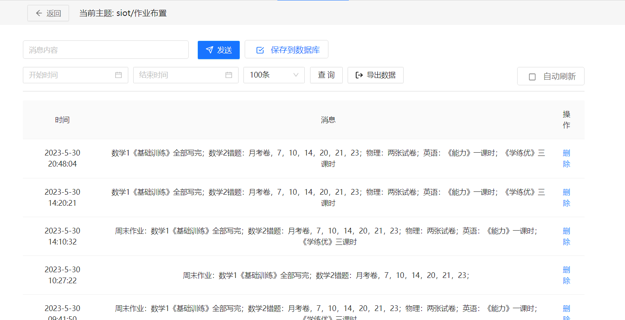Select the timestamp 2023-5-30 14:20:21
This screenshot has height=320, width=625.
click(x=62, y=198)
